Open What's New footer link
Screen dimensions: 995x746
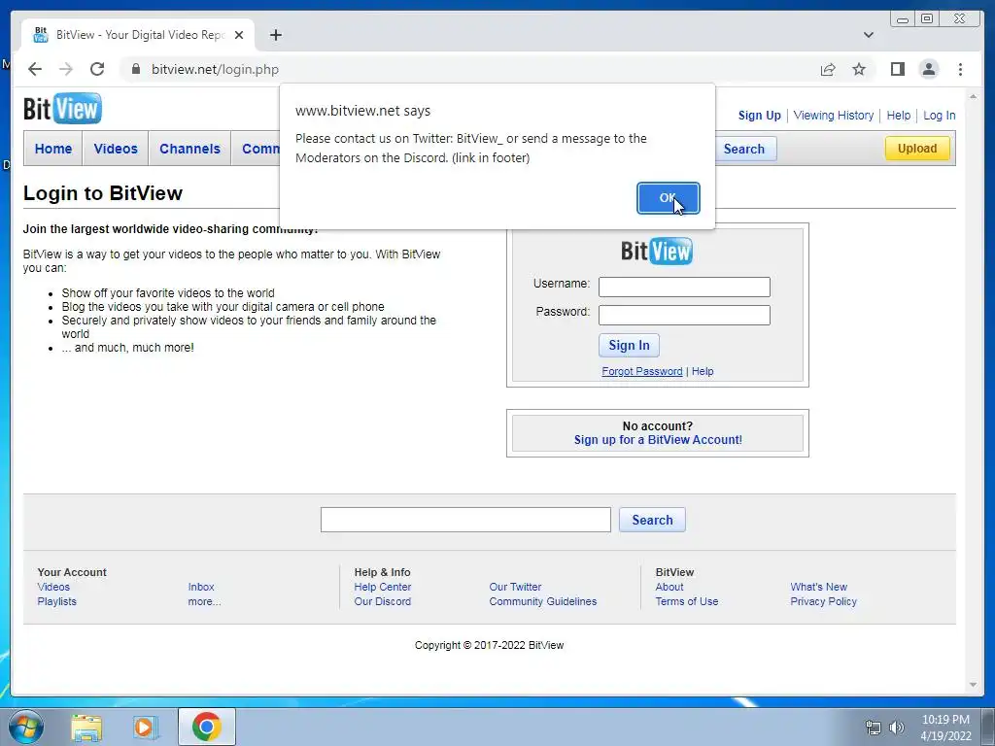[x=818, y=587]
